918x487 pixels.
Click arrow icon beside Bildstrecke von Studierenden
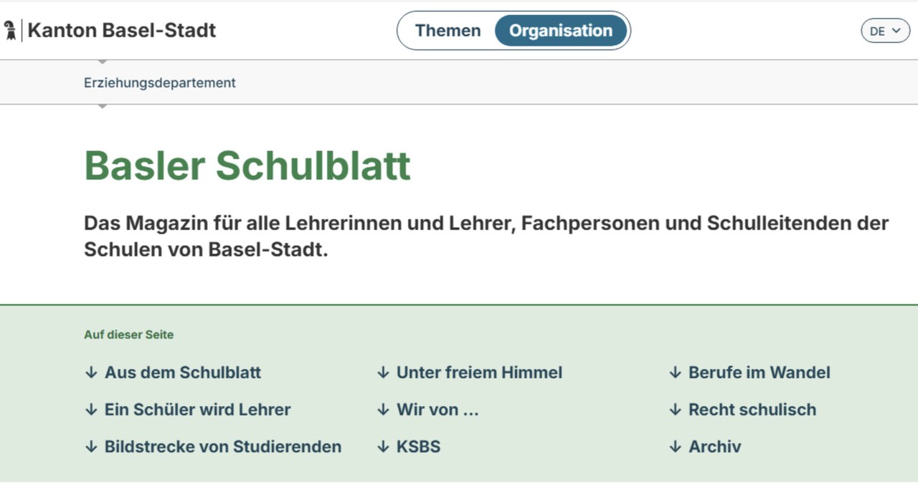click(91, 447)
